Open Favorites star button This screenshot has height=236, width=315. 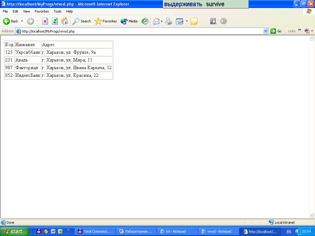[x=106, y=21]
